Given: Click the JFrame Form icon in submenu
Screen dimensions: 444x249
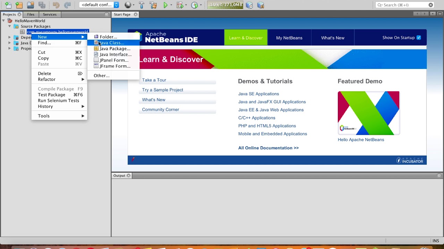Looking at the screenshot, I should (x=96, y=66).
